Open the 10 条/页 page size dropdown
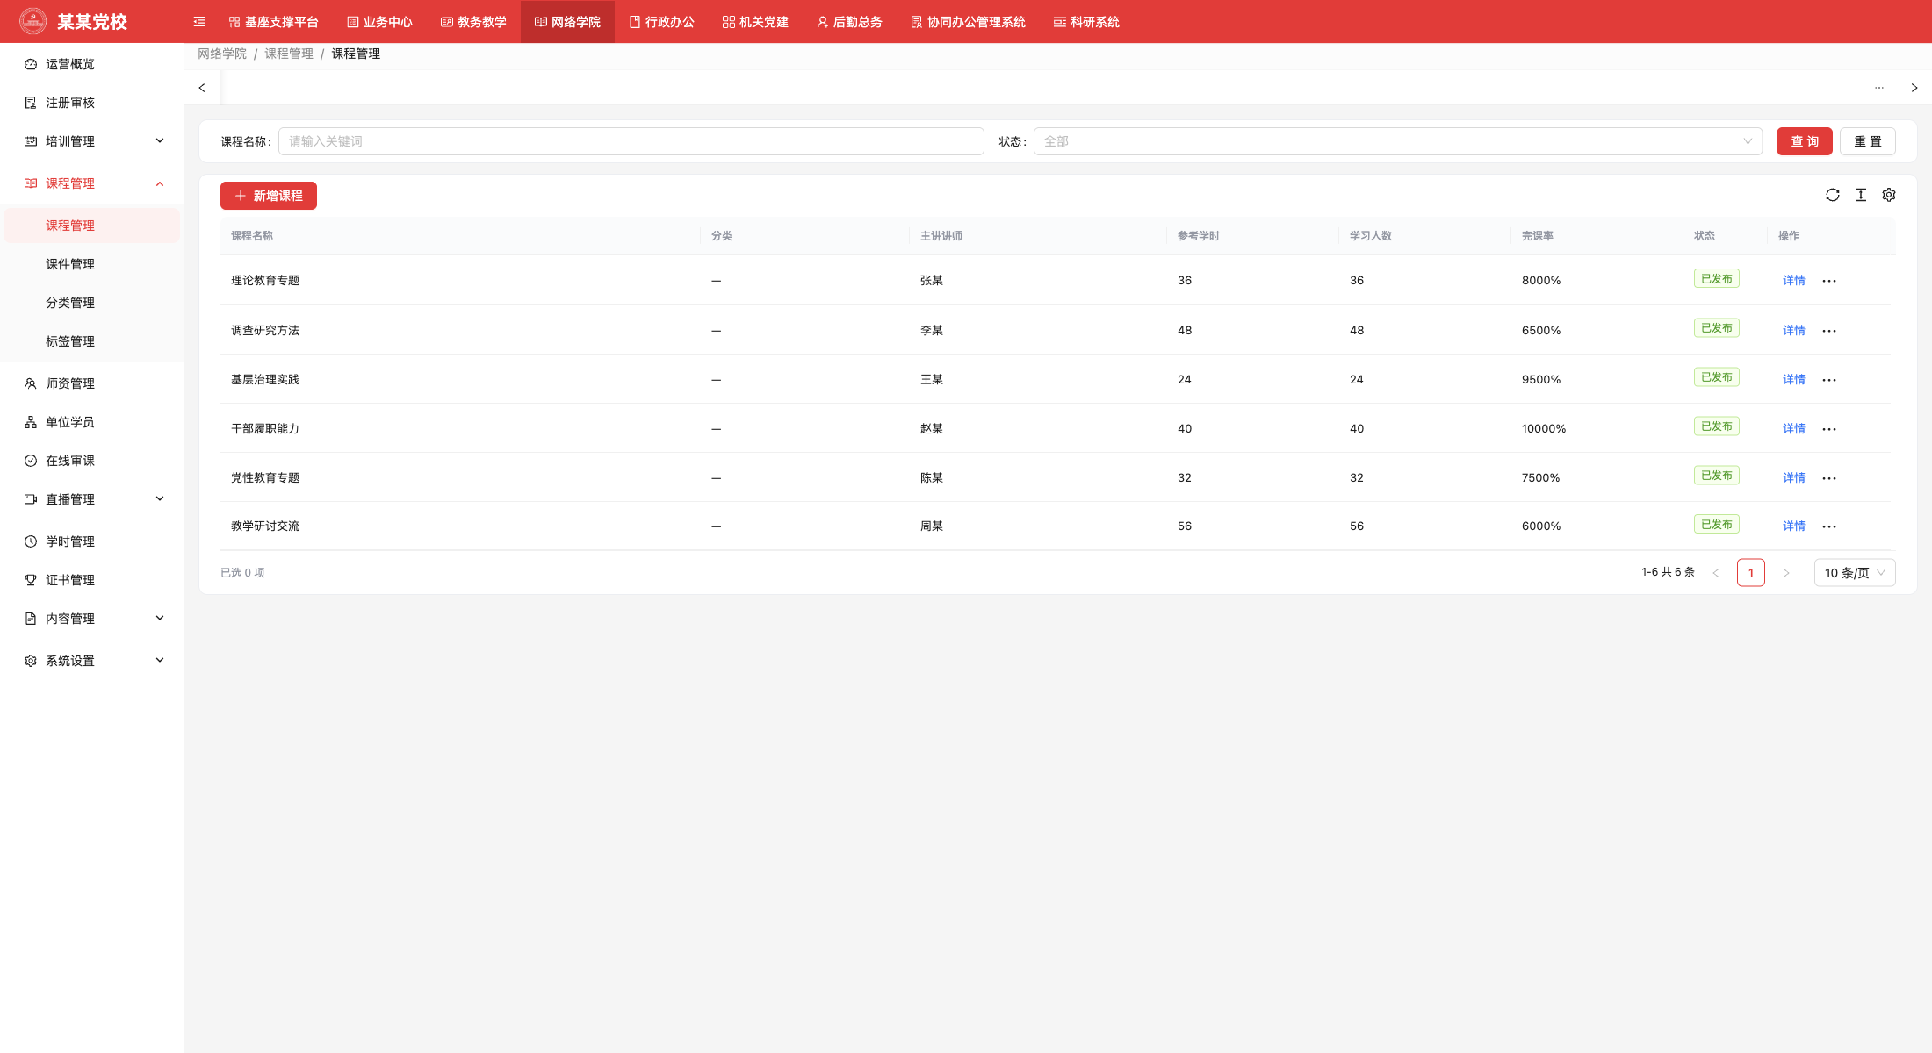 tap(1855, 573)
